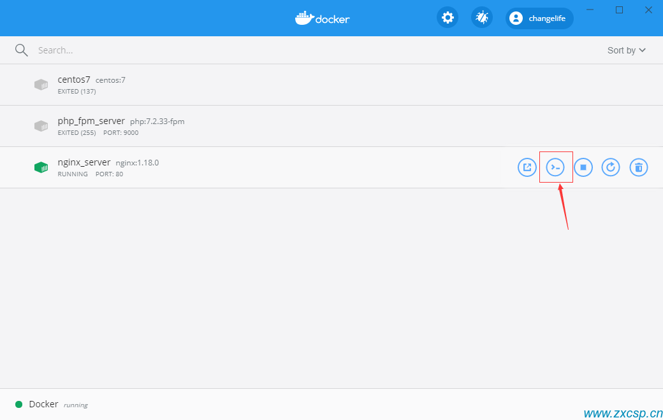The height and width of the screenshot is (420, 663).
Task: Click the EXITED (255) status text
Action: click(76, 132)
